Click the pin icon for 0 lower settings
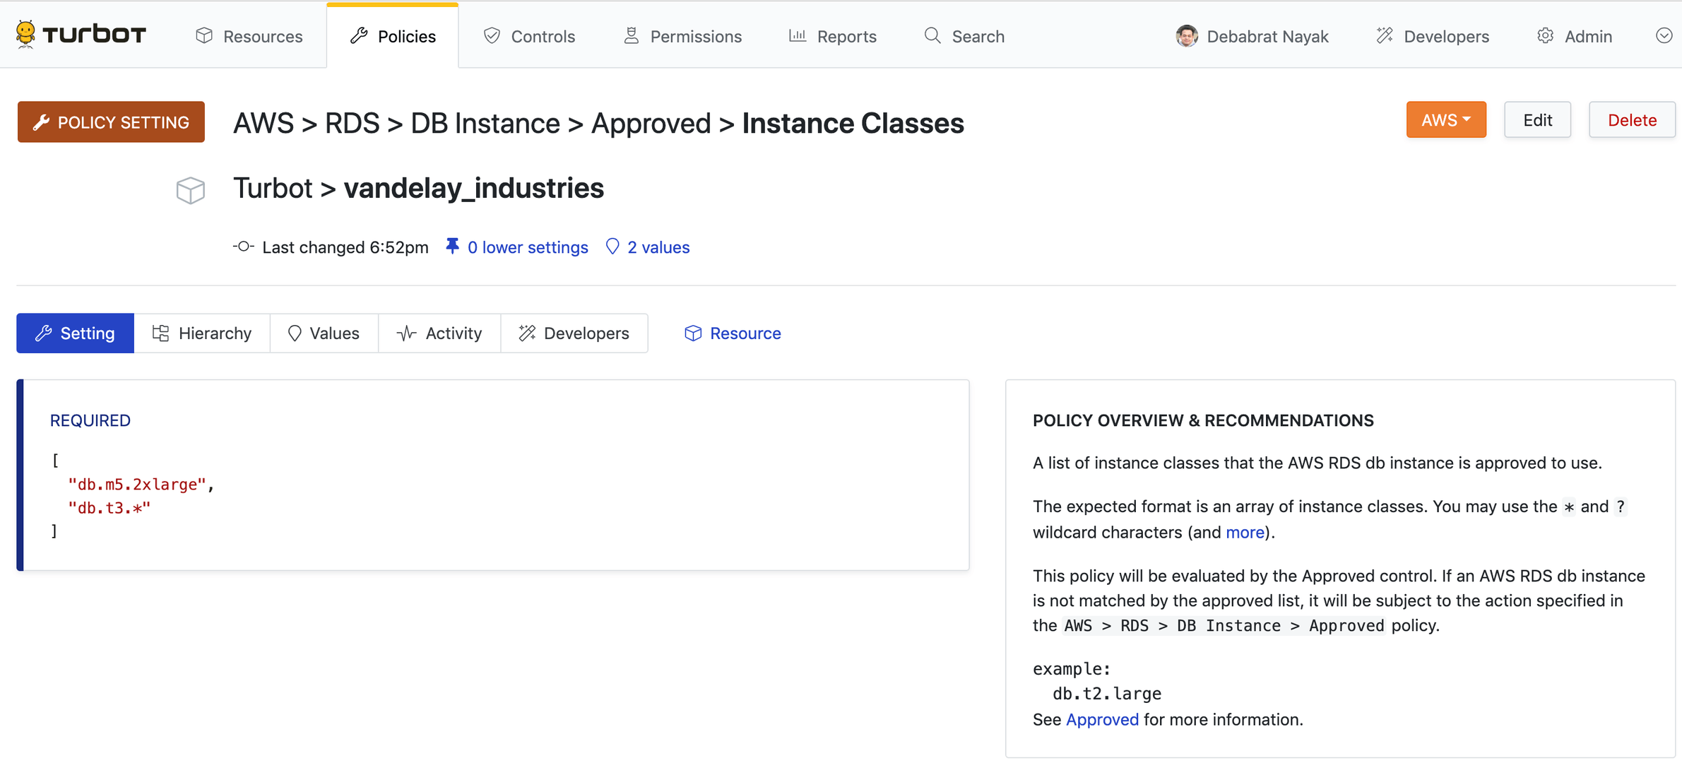Screen dimensions: 1682x763 [x=453, y=246]
